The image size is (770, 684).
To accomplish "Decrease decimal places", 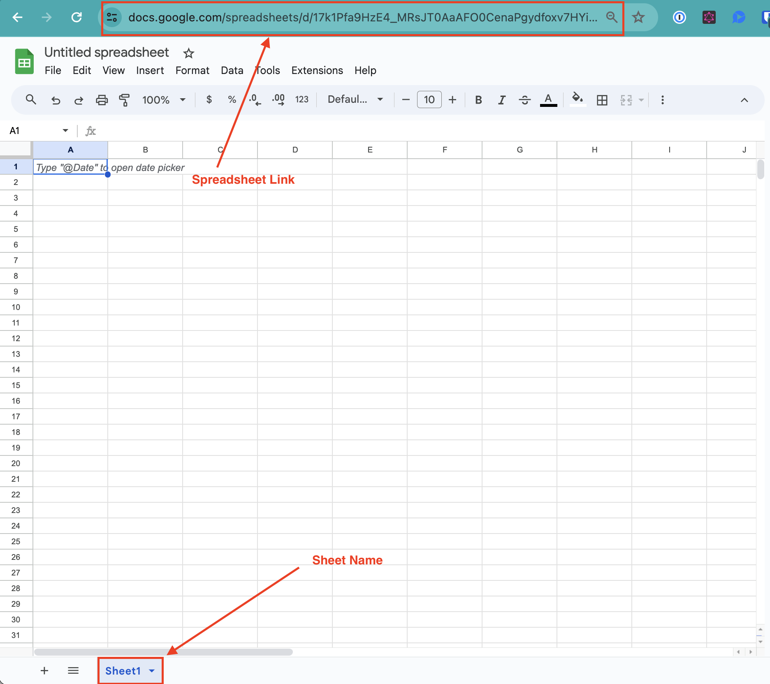I will click(255, 99).
